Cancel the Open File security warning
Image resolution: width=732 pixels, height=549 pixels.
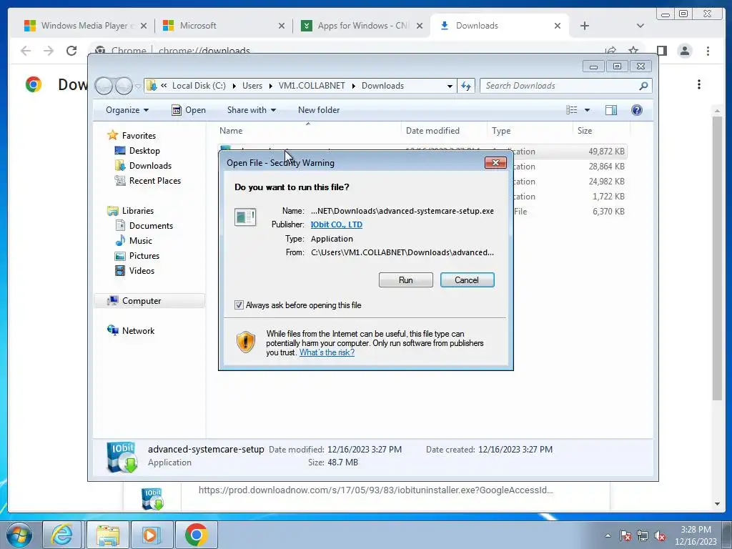tap(467, 280)
